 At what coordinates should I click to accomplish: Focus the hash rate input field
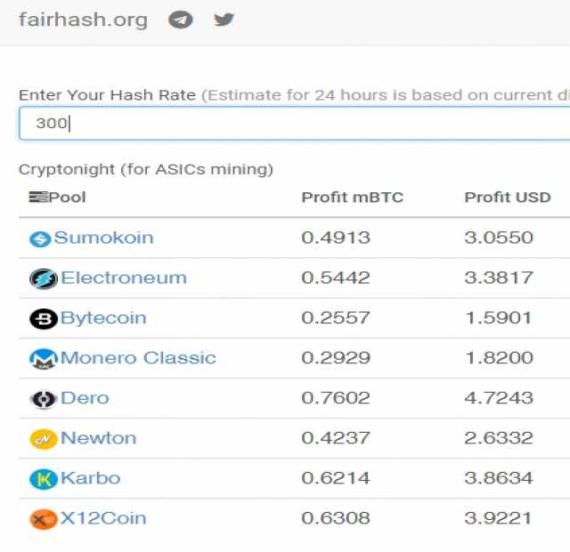click(295, 123)
